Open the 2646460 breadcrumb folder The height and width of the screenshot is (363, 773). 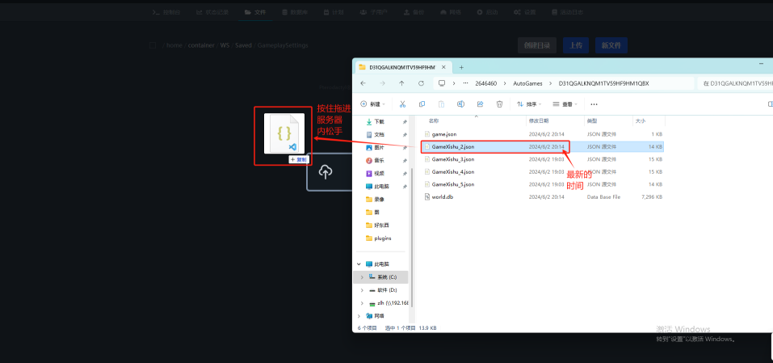pos(486,83)
